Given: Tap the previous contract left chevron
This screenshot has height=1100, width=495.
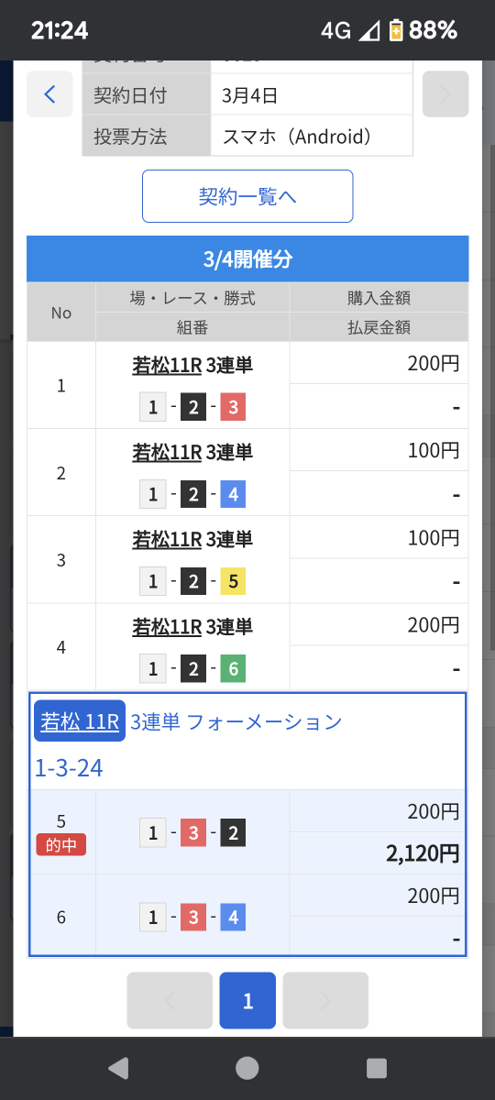Looking at the screenshot, I should pyautogui.click(x=49, y=93).
